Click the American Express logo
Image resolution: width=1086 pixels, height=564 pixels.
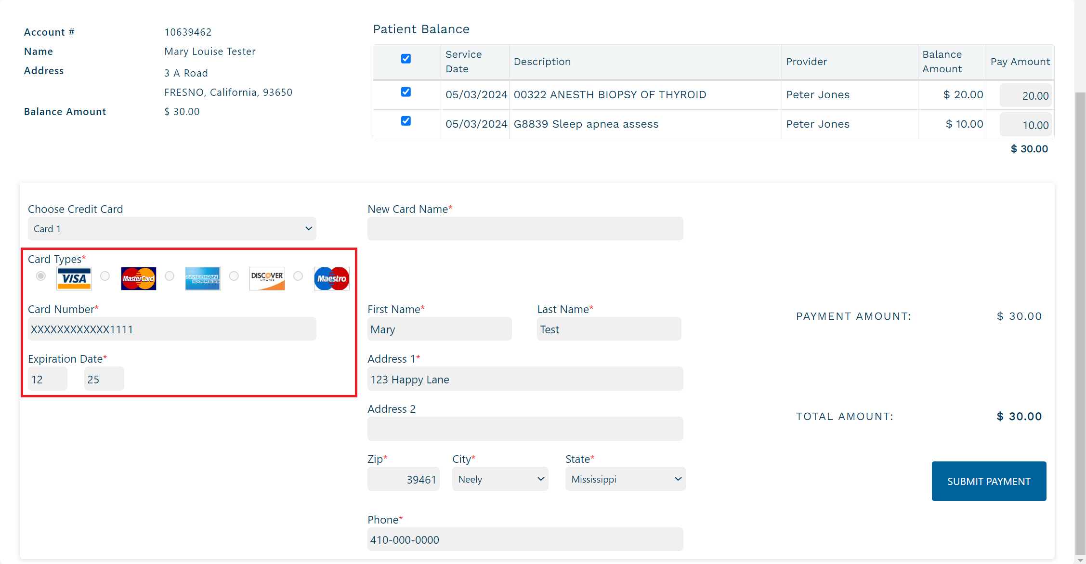(203, 278)
